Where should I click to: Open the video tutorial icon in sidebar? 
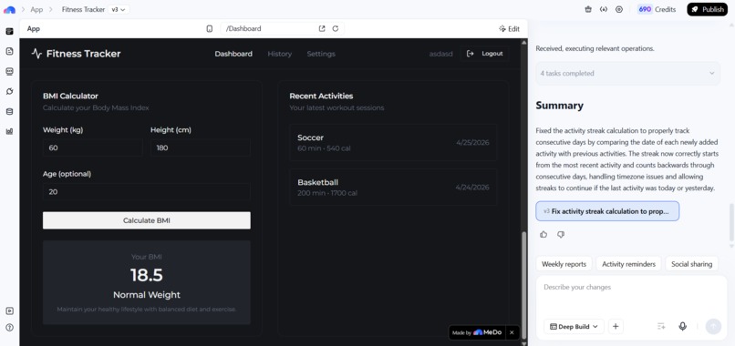[9, 310]
